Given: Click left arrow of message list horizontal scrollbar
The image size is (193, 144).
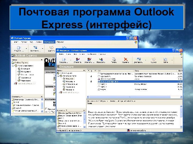Looking at the screenshot, I should tap(88, 97).
